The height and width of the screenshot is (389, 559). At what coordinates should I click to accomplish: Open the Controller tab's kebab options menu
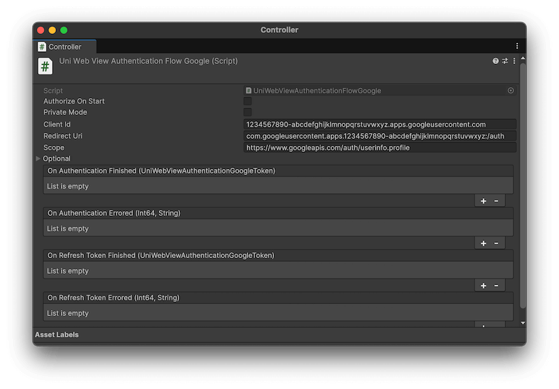click(517, 46)
